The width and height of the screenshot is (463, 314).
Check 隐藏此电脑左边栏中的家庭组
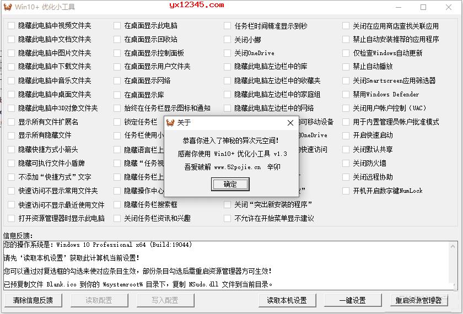click(x=227, y=94)
